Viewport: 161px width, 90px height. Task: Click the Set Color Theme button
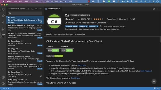click(71, 26)
